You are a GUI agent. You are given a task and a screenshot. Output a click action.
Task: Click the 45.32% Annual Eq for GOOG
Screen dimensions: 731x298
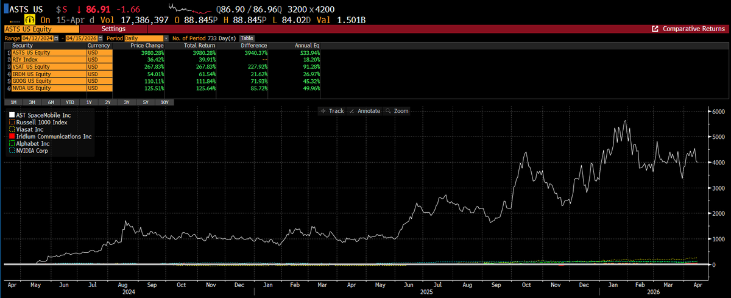coord(311,81)
